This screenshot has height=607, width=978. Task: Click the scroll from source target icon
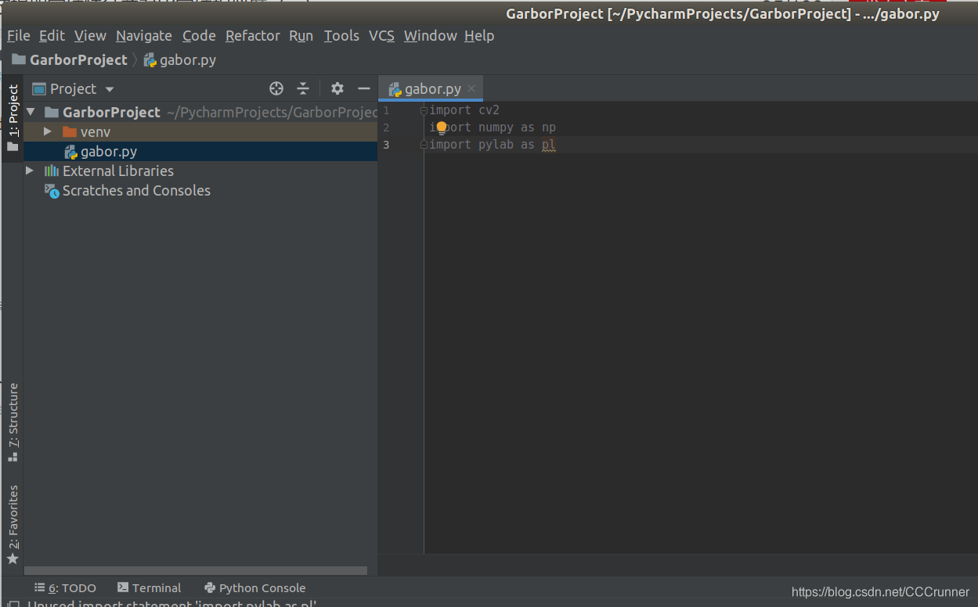coord(276,88)
